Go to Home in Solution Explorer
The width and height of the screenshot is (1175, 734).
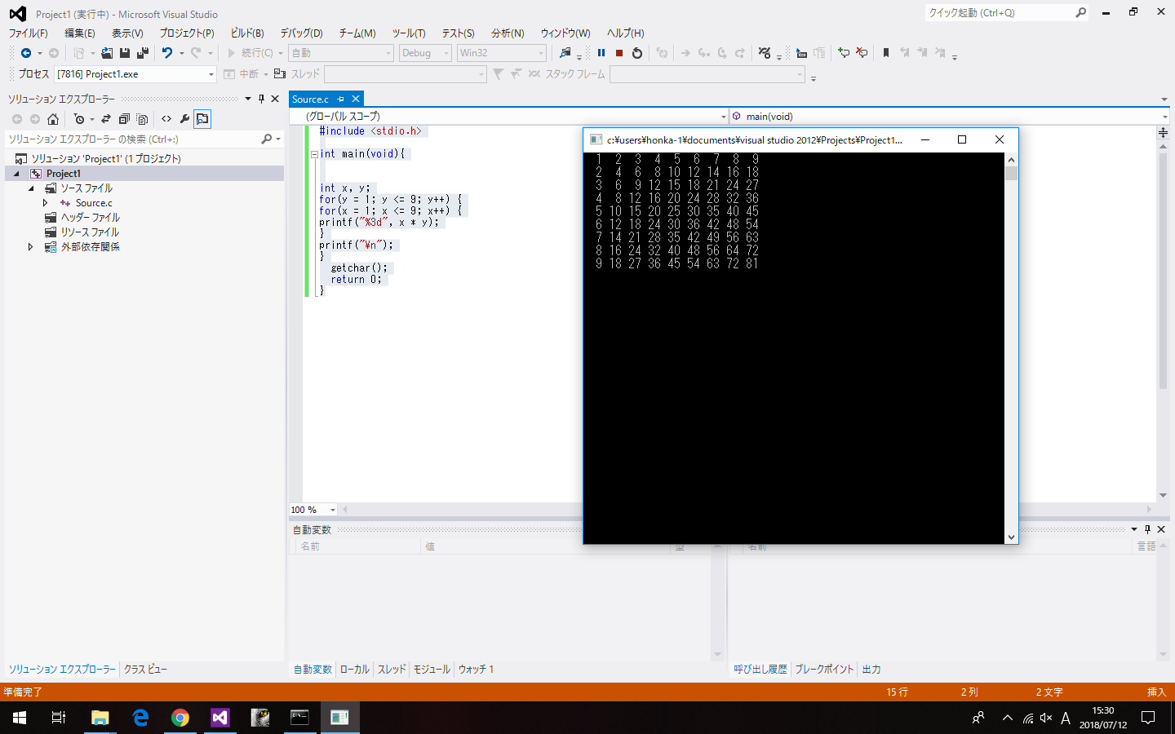pyautogui.click(x=53, y=119)
